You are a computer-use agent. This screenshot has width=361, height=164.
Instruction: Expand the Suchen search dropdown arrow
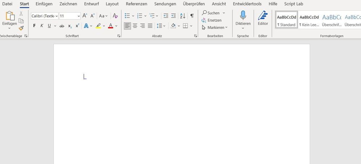point(224,13)
